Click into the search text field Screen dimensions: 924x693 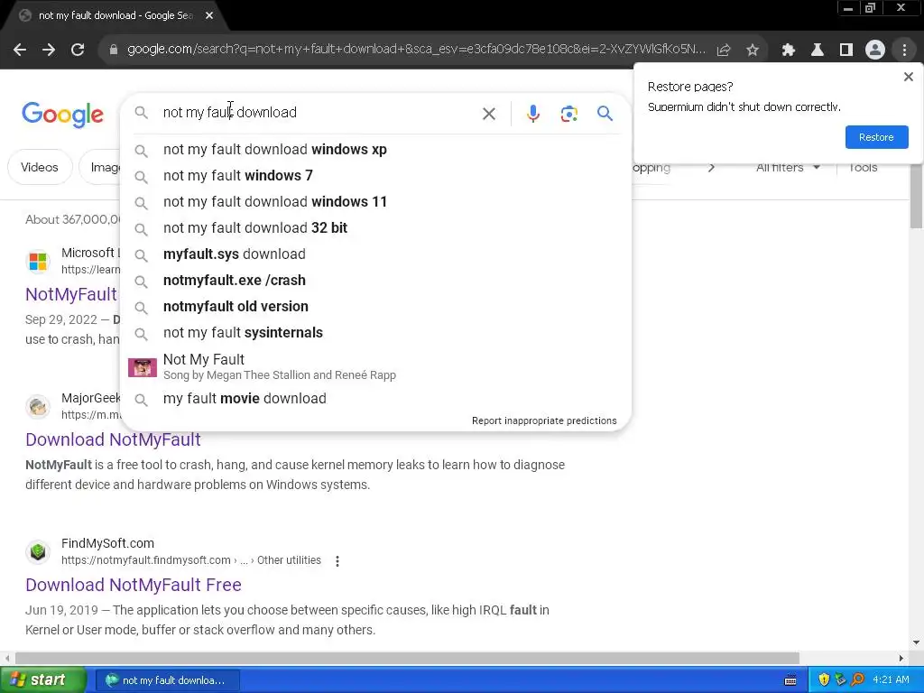coord(319,113)
